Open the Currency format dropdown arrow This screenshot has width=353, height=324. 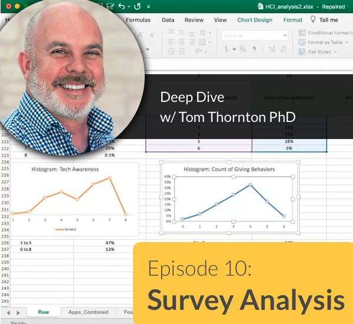point(234,49)
